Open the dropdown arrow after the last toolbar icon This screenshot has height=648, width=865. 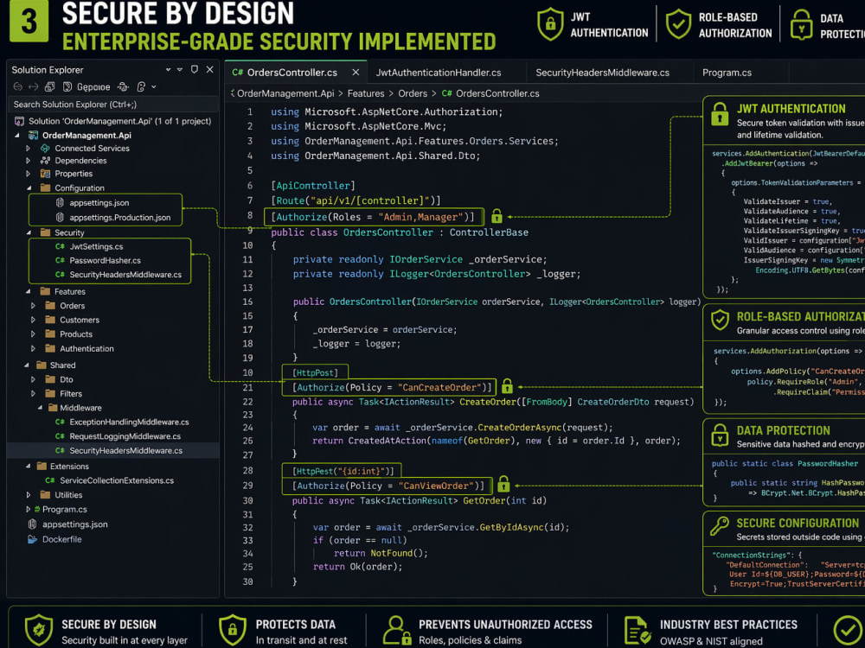154,87
